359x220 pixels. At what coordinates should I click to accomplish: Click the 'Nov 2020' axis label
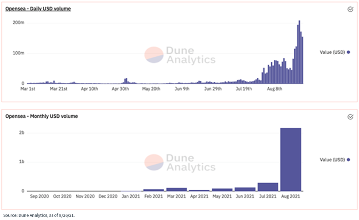pos(85,196)
